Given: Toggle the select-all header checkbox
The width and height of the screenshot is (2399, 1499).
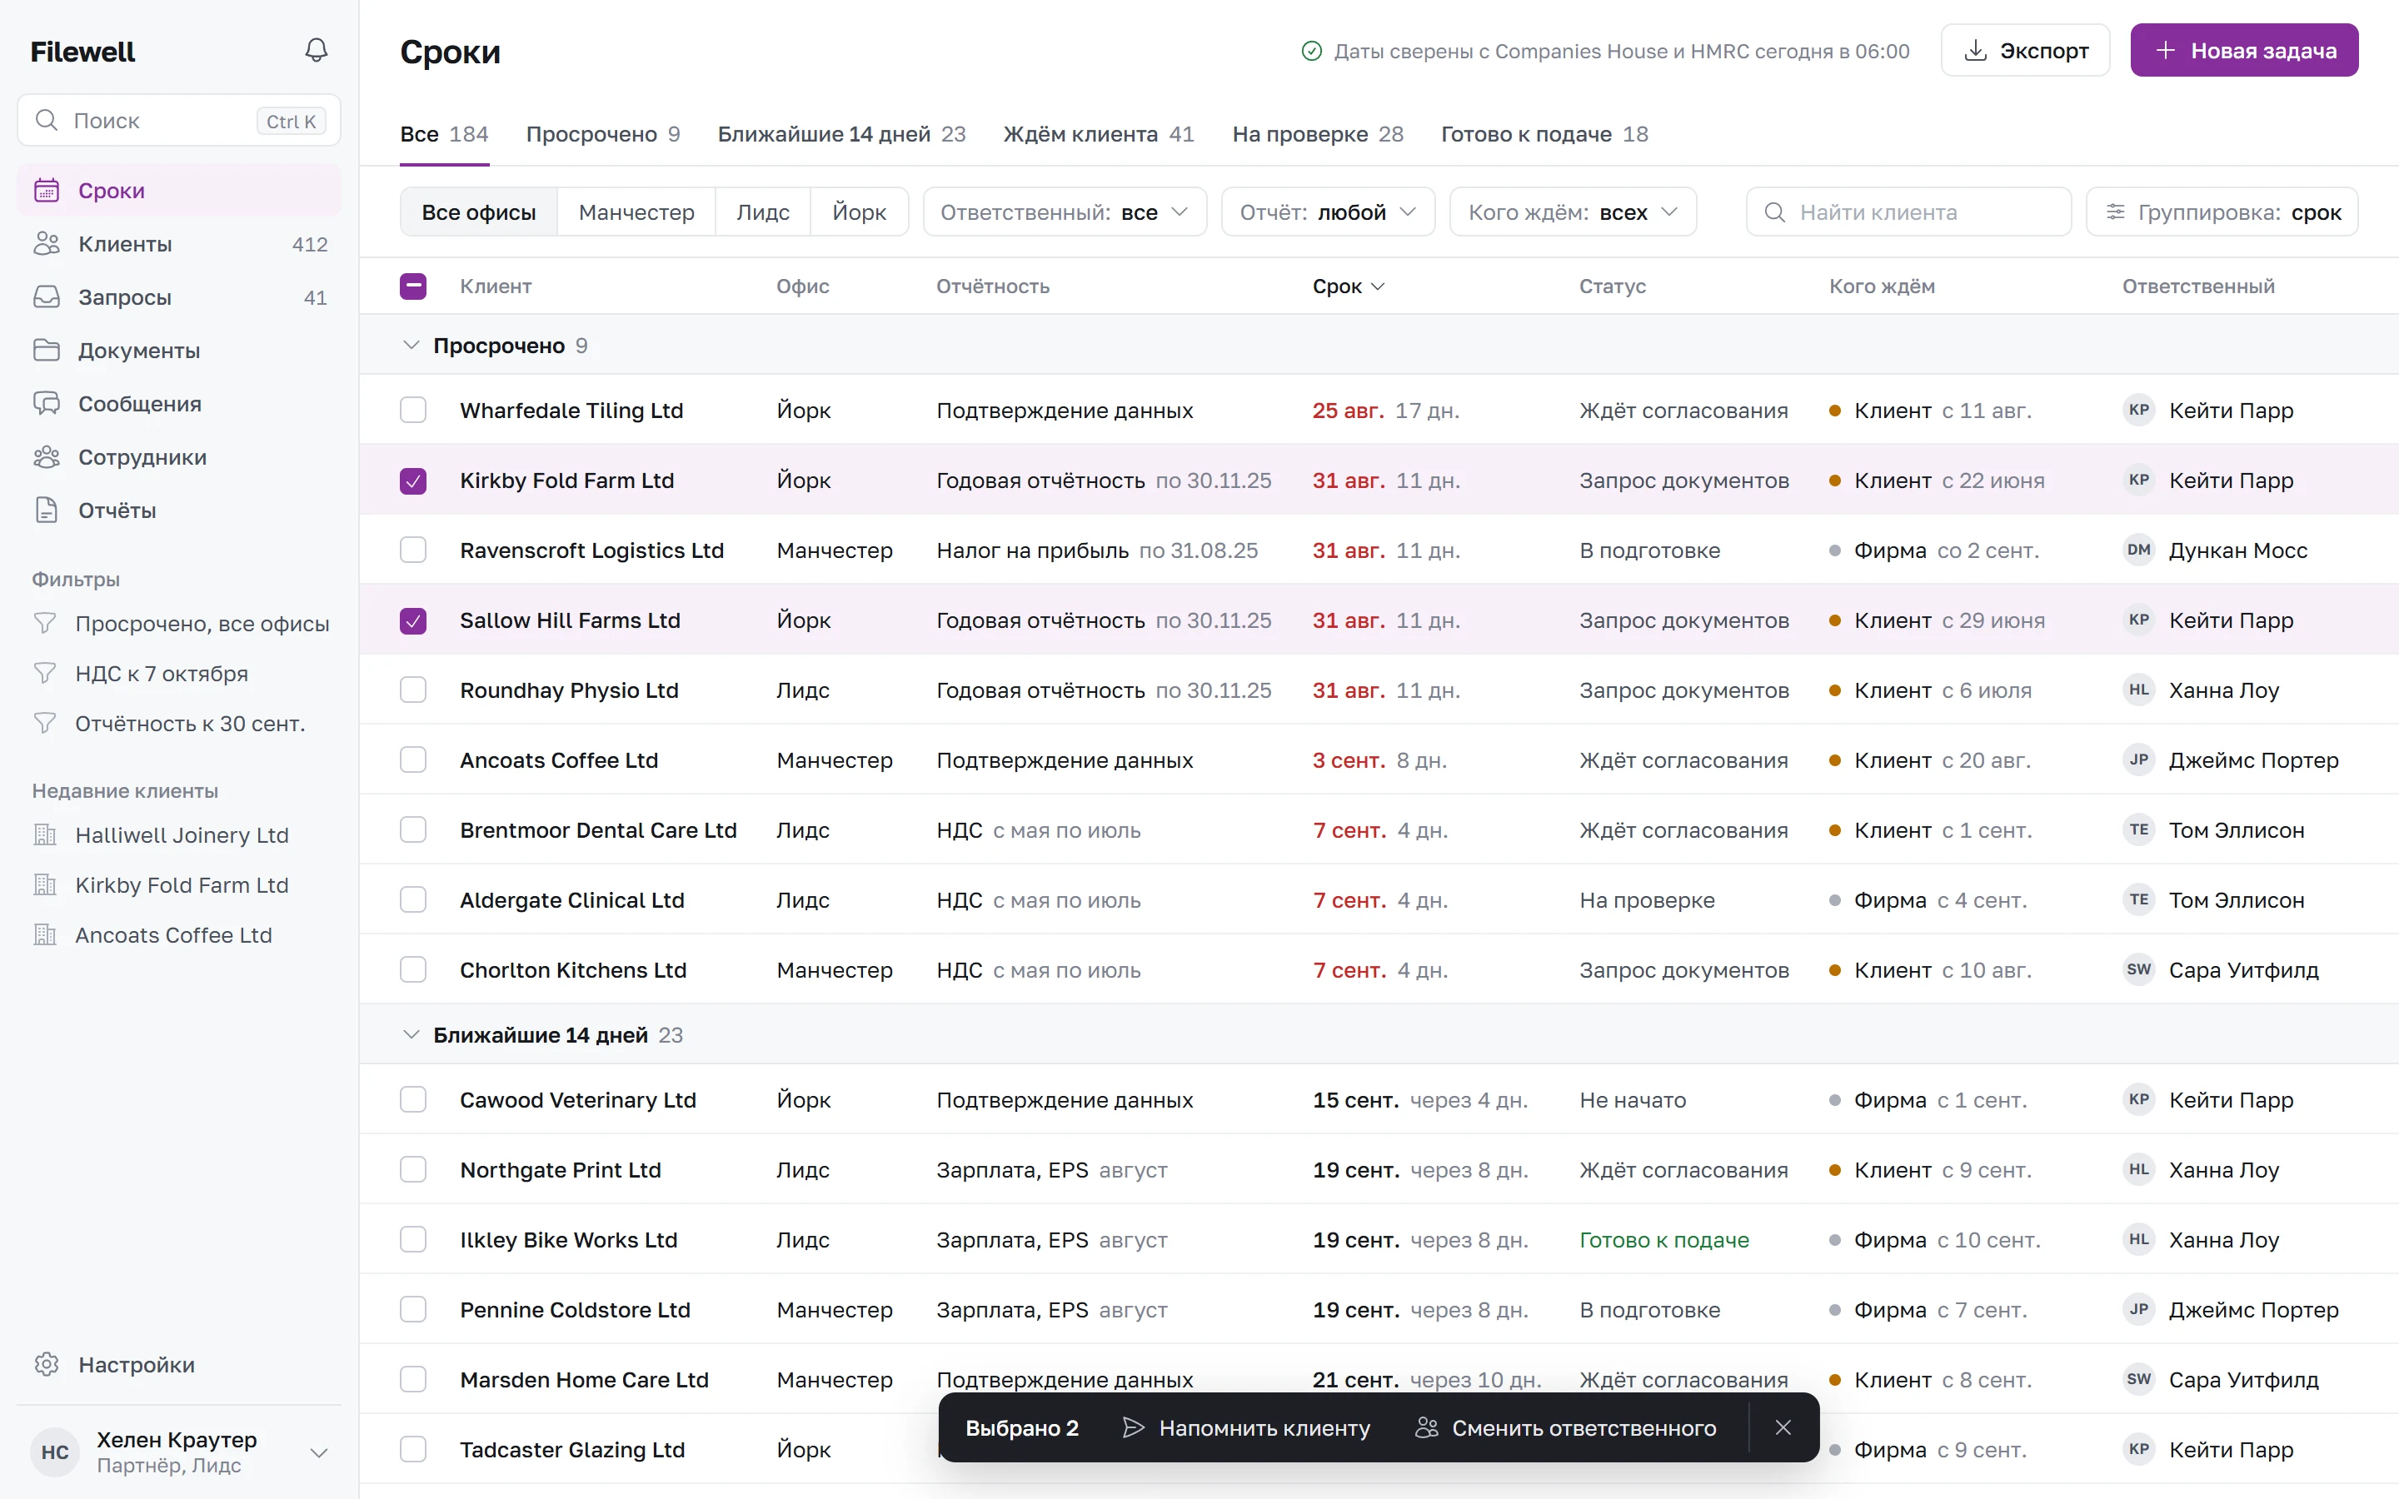Looking at the screenshot, I should pos(413,286).
